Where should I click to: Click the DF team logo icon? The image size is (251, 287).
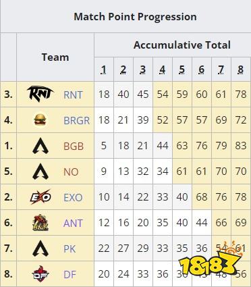(x=40, y=273)
